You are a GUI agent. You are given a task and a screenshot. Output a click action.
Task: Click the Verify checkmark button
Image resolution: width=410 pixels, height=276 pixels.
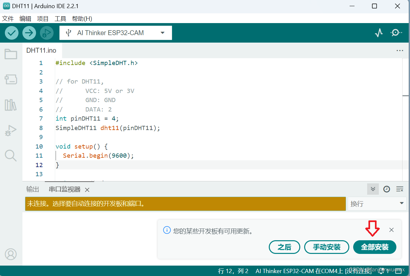point(12,33)
